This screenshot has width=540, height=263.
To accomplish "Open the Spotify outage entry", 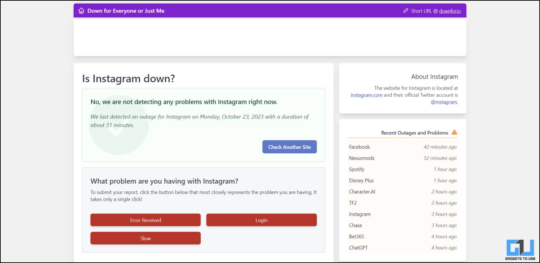I will click(357, 169).
